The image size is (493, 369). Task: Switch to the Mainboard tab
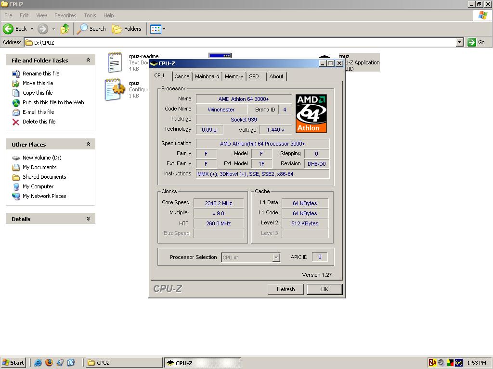207,76
